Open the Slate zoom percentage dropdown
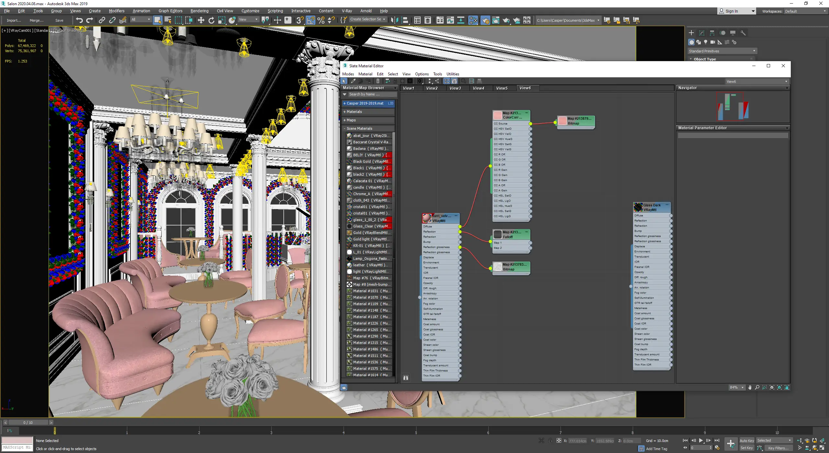 click(742, 387)
